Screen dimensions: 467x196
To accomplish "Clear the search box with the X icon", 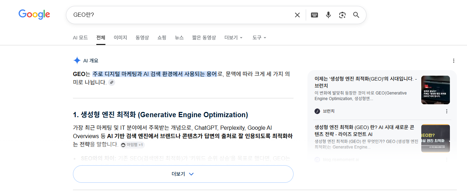I will [x=297, y=15].
